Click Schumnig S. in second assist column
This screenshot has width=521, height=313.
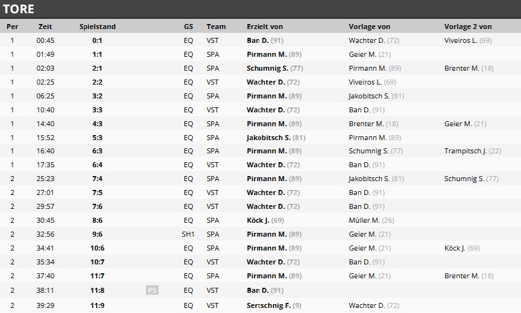click(x=464, y=179)
